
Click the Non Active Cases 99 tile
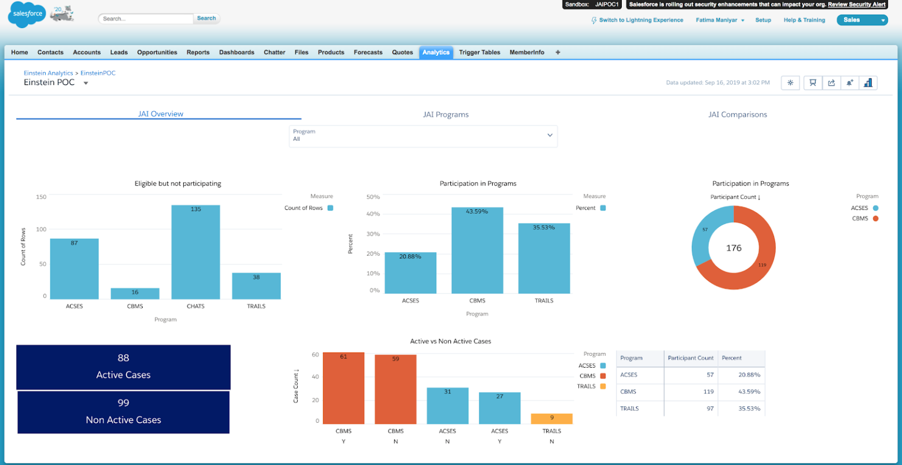[123, 412]
